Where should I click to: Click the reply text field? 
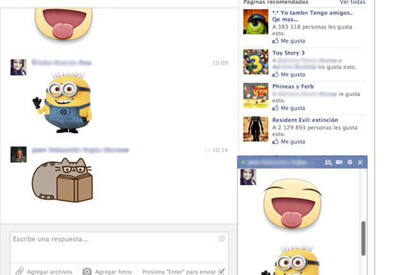(120, 247)
